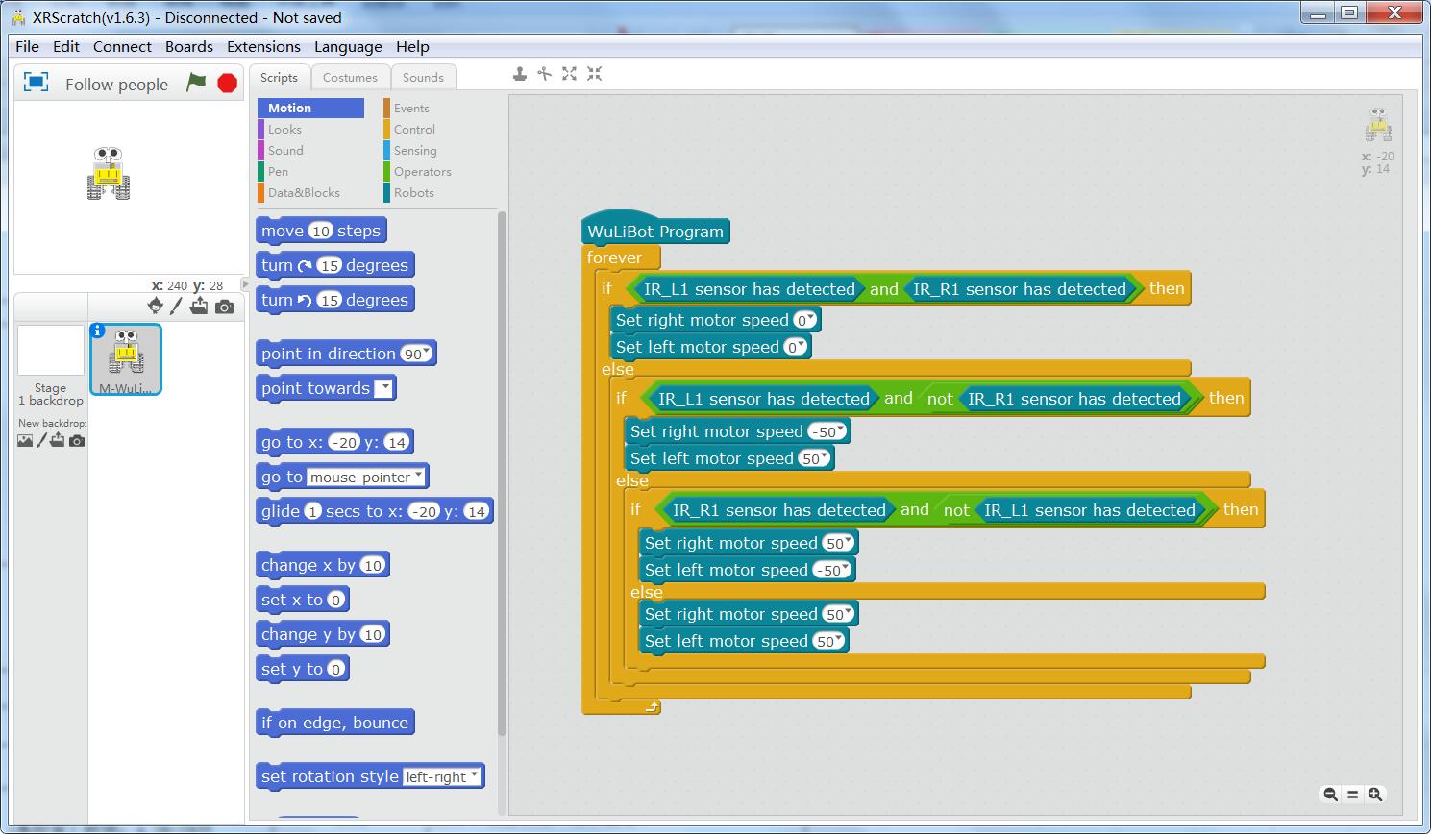Select the Control block category
Screen dimensions: 1431x834
click(414, 129)
